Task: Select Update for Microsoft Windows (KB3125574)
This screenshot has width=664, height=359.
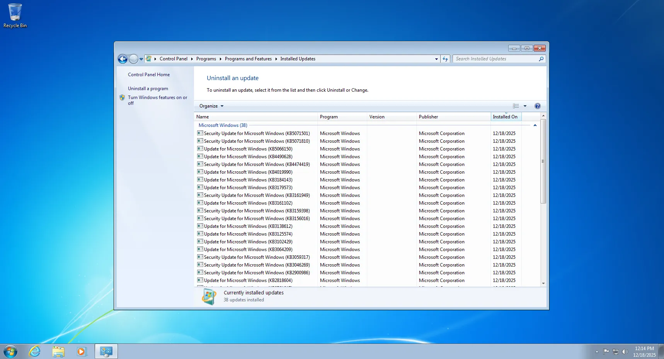Action: 357,234
